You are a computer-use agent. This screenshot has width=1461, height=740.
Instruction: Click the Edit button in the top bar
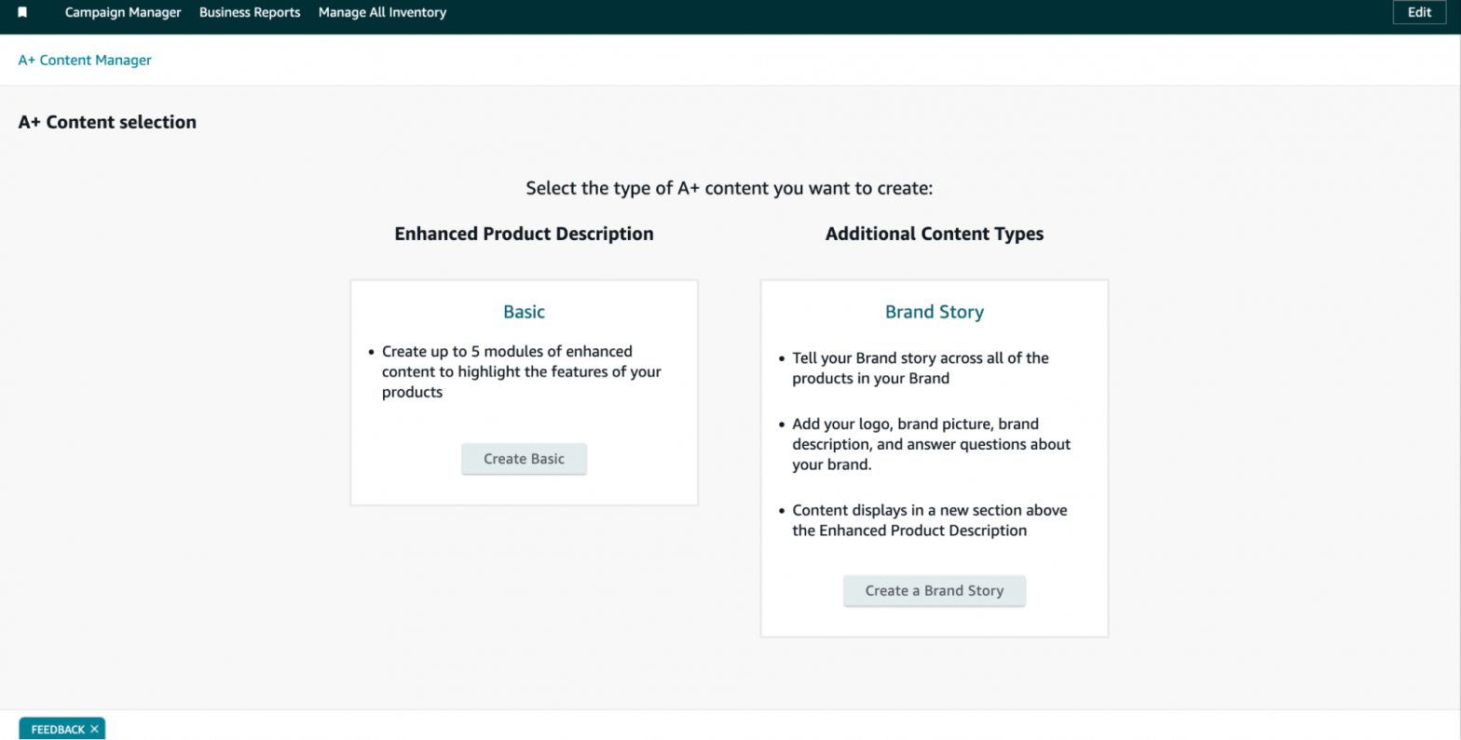pos(1418,12)
